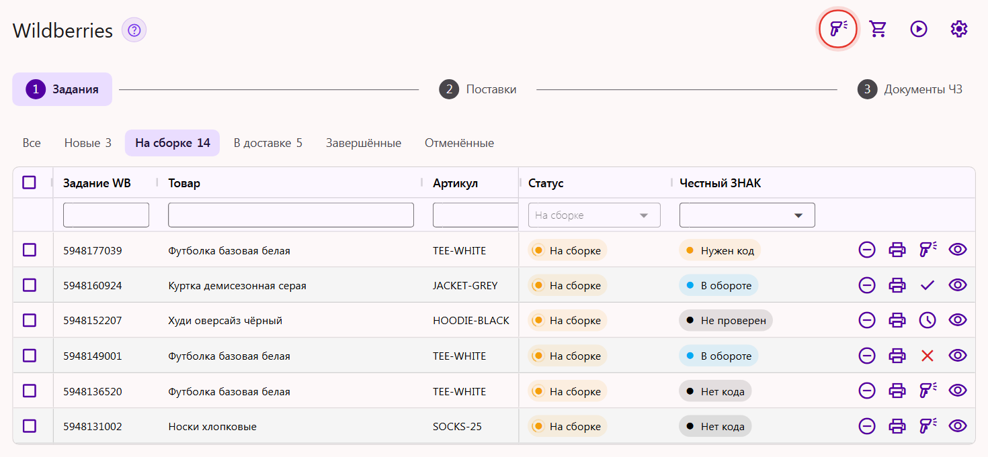Image resolution: width=988 pixels, height=457 pixels.
Task: Open the Честный ЗНАК filter dropdown
Action: (x=747, y=215)
